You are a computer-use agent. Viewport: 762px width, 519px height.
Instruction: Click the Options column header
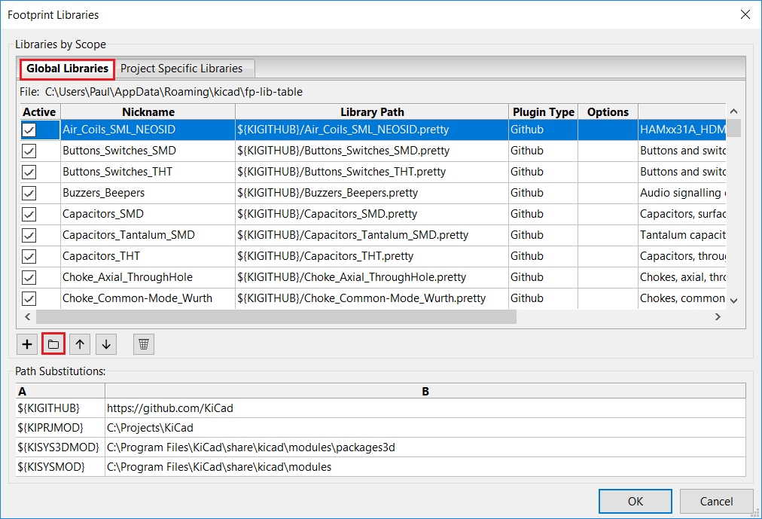pyautogui.click(x=608, y=111)
